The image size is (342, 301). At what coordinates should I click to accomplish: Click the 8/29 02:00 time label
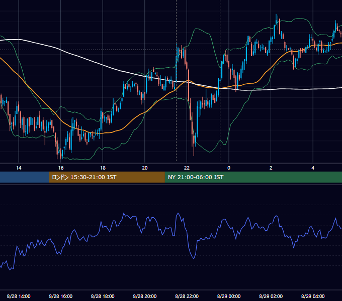(x=271, y=296)
